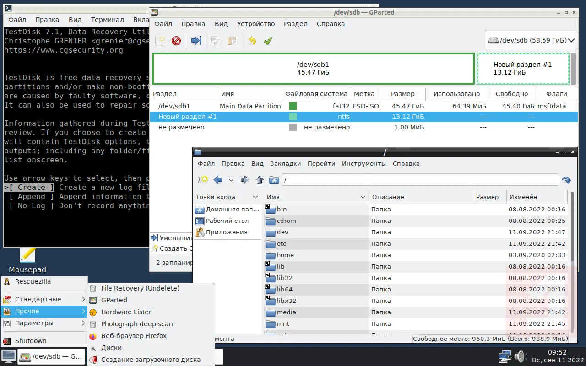Image resolution: width=586 pixels, height=366 pixels.
Task: Open the Терминал menu in the terminal window
Action: coord(107,20)
